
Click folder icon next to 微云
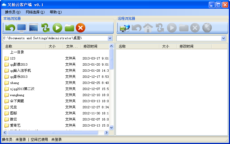click(6, 119)
